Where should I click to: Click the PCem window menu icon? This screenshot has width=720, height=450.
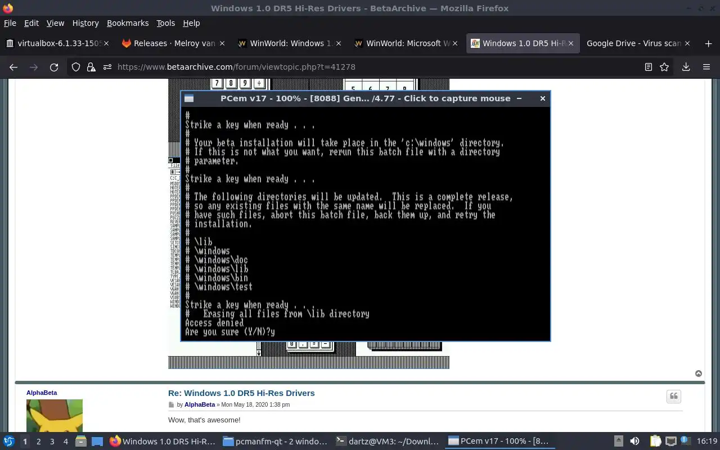pos(189,98)
